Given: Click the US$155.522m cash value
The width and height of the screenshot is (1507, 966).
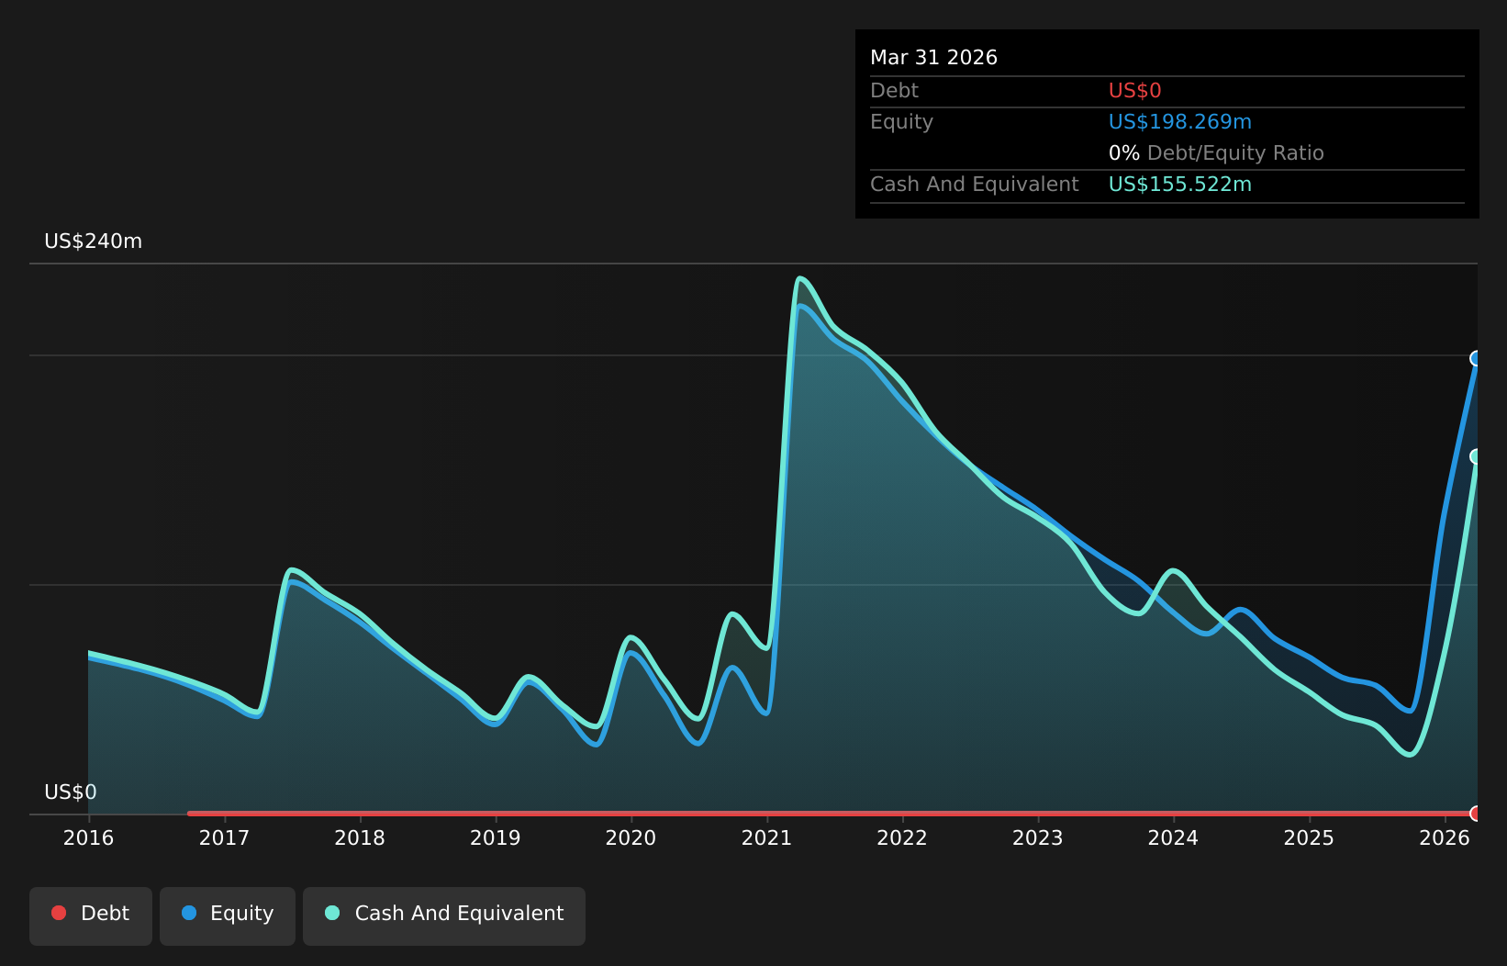Looking at the screenshot, I should click(x=1180, y=185).
